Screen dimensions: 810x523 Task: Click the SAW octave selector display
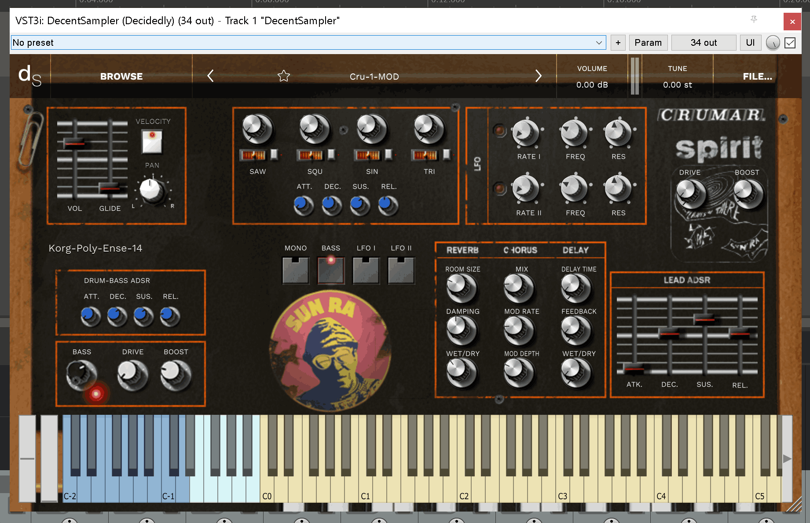click(253, 155)
